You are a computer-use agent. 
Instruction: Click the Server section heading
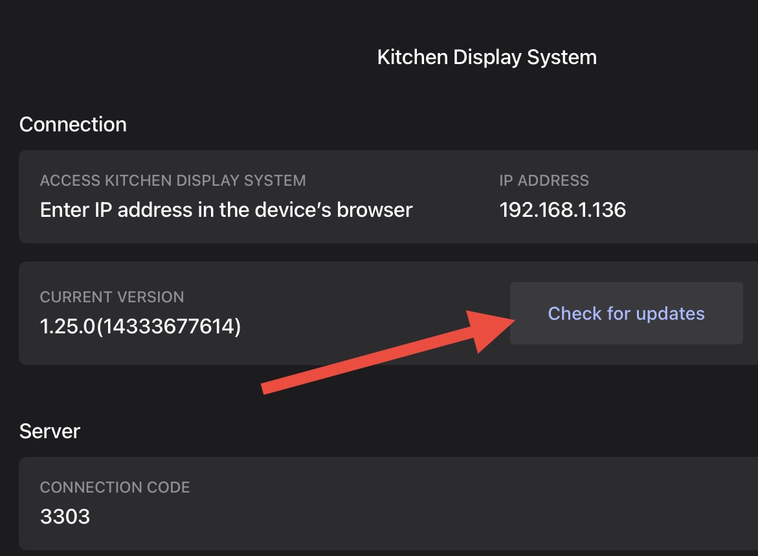coord(50,431)
